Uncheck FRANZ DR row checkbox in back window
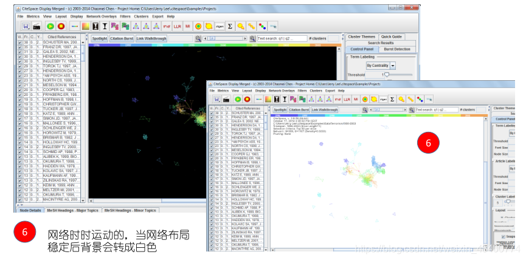 coord(20,47)
